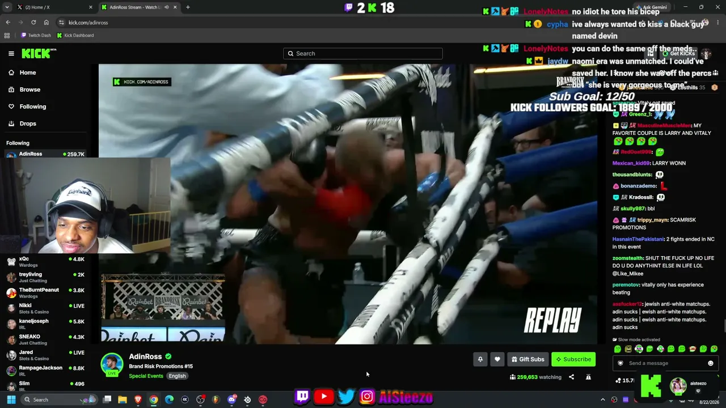Open Nikki channel in following list

[x=45, y=308]
